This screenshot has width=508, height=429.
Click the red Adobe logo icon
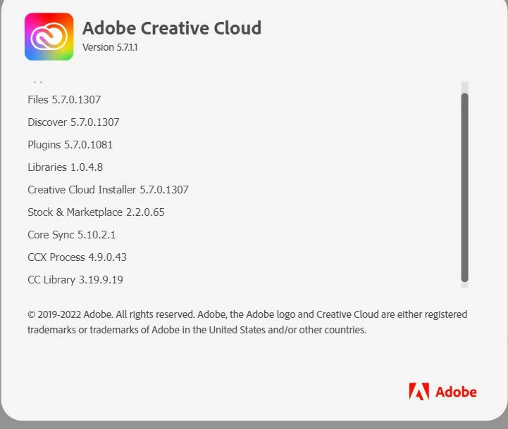[419, 392]
